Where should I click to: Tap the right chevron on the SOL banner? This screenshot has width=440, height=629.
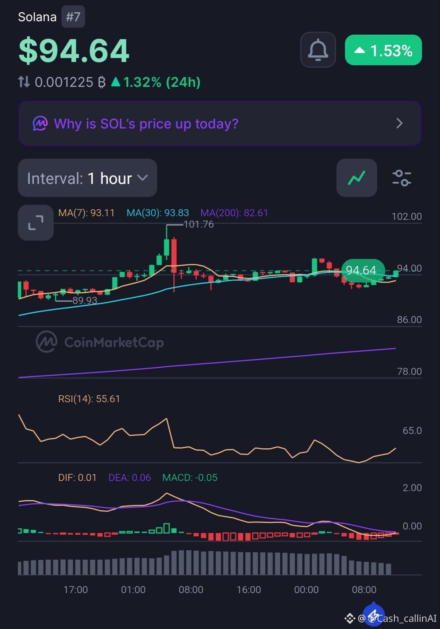[x=399, y=123]
